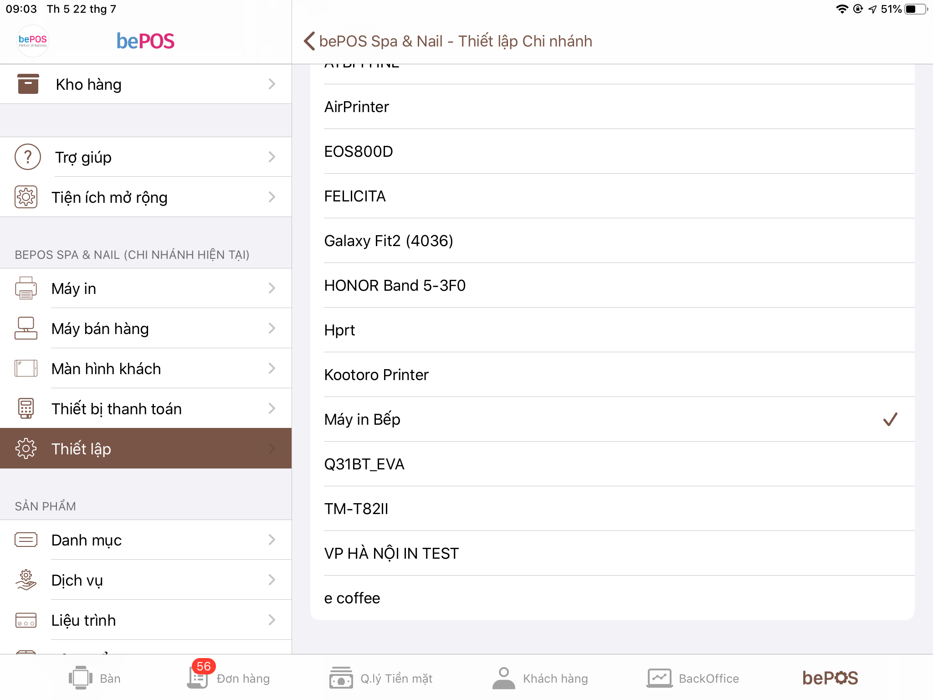The image size is (933, 700).
Task: Open the Trợ giúp menu entry
Action: click(146, 157)
